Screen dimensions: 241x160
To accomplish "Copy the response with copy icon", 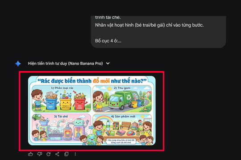I will click(x=66, y=154).
